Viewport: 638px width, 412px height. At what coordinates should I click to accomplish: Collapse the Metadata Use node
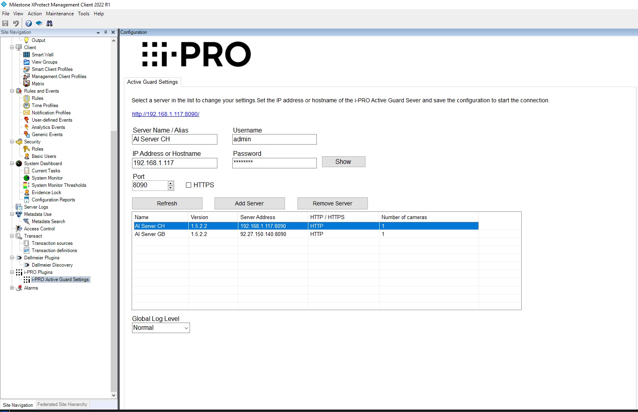(12, 214)
